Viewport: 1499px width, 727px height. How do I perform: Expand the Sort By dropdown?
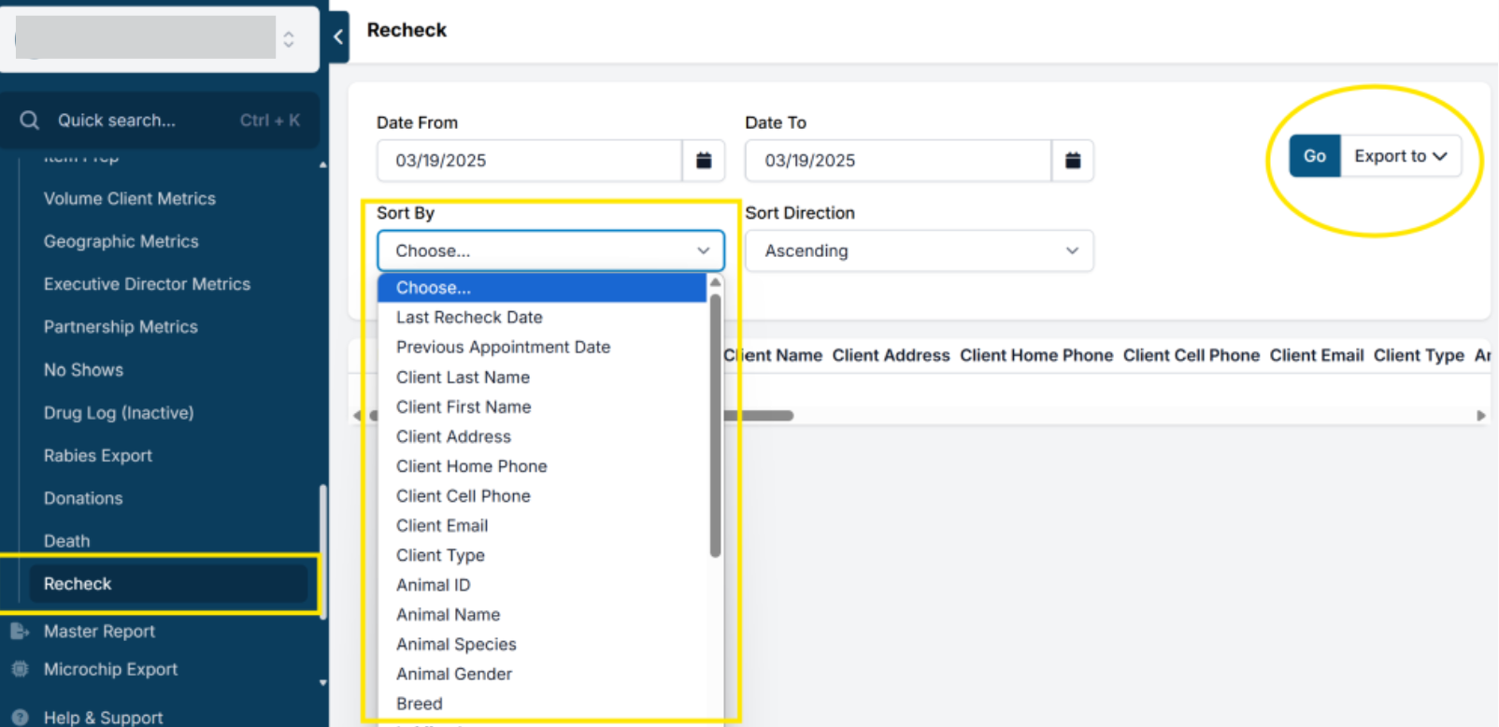550,250
